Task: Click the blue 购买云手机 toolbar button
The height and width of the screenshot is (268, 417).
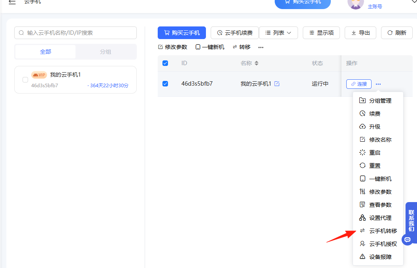Action: click(181, 33)
